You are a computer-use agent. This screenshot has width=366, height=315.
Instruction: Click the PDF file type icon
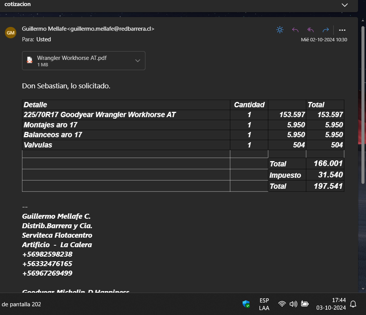coord(30,60)
